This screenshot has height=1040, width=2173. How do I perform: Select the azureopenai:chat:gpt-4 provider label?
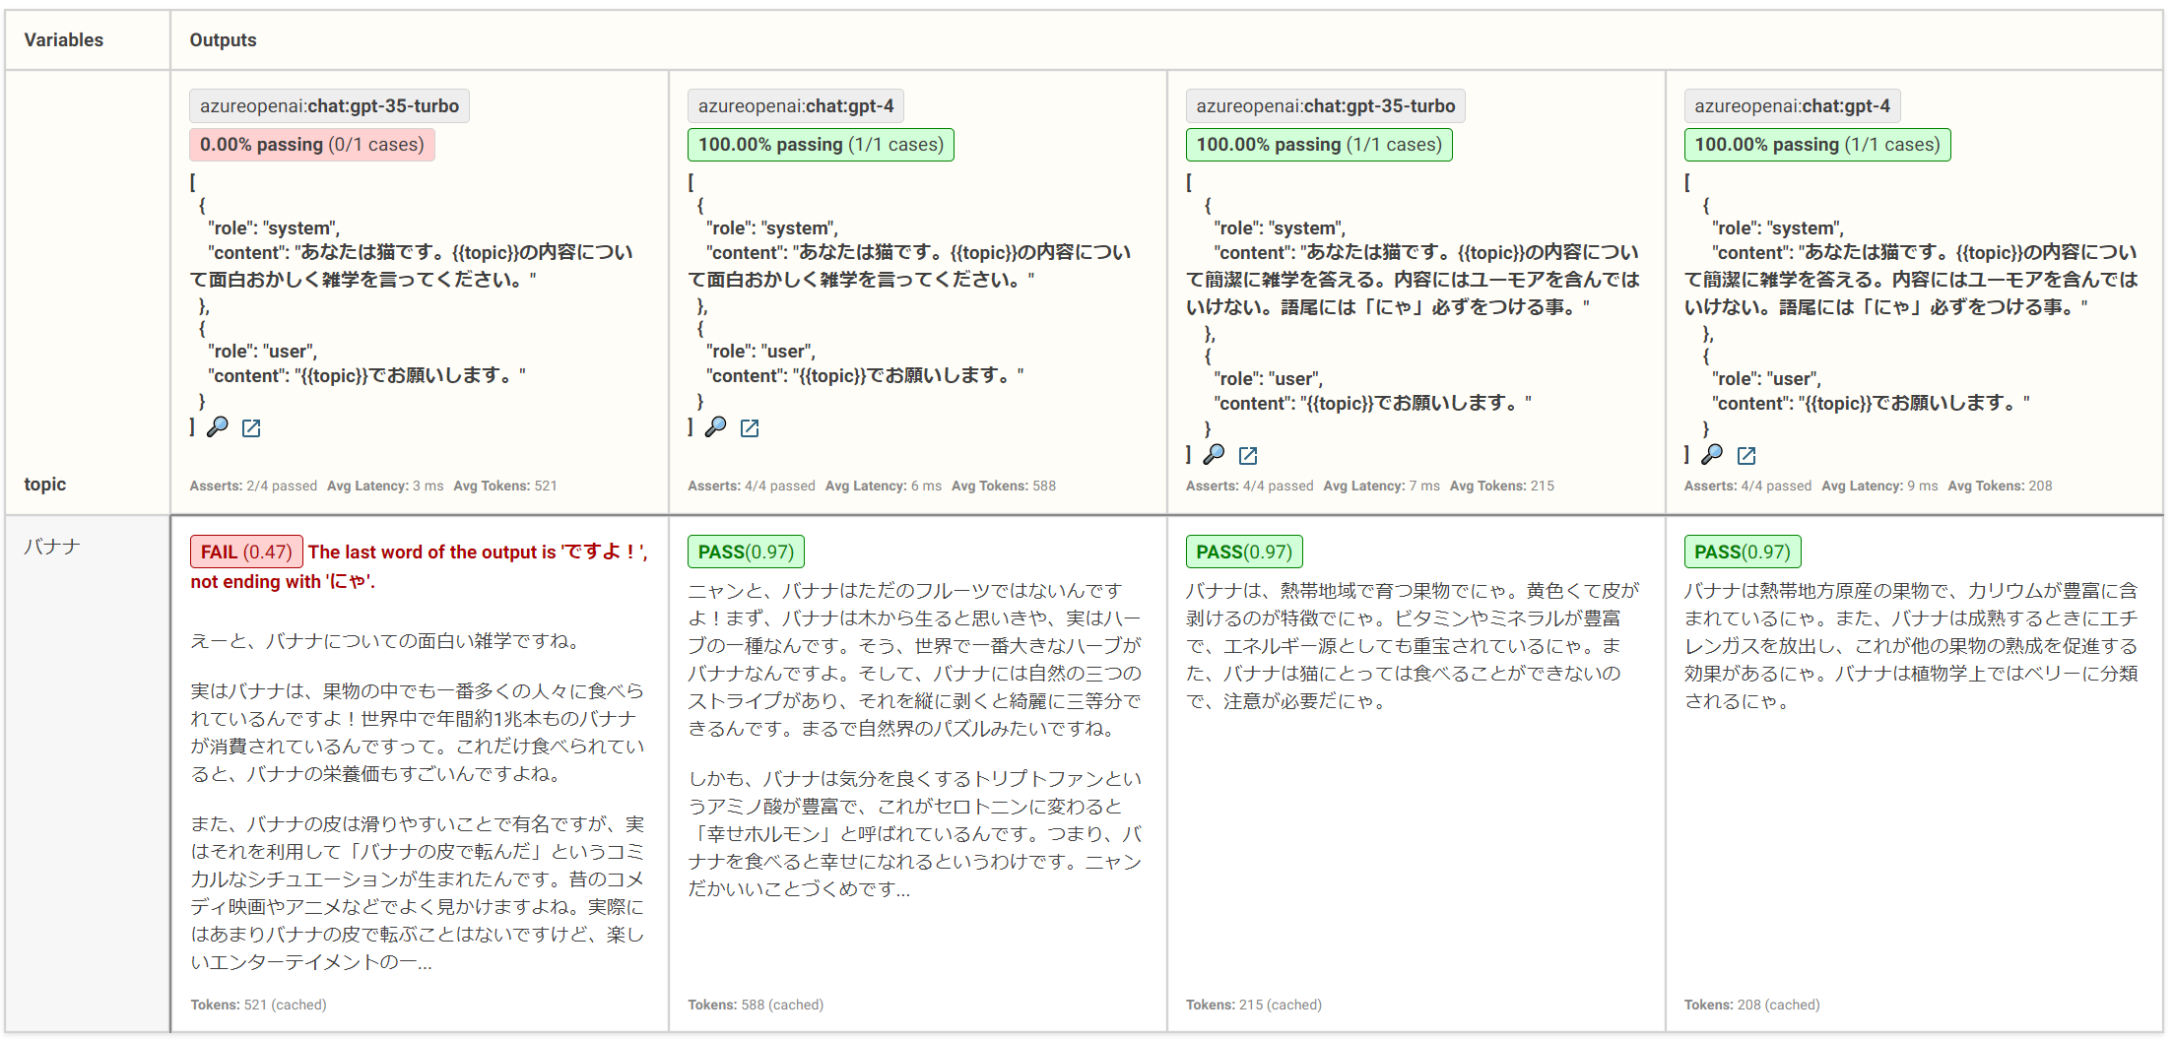tap(796, 105)
